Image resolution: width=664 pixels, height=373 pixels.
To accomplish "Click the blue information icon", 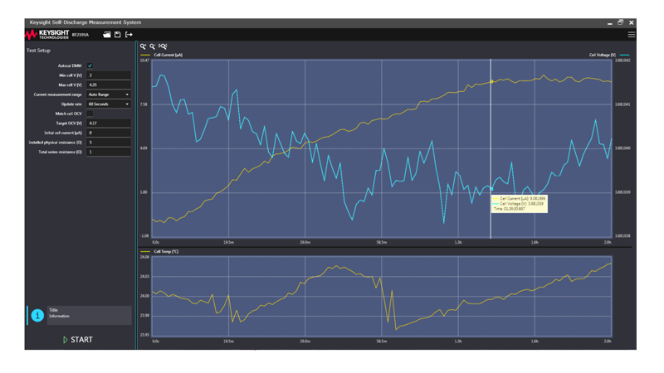I will point(37,315).
